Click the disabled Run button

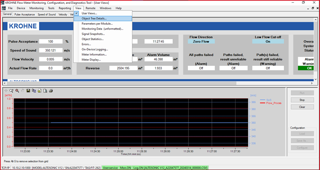[302, 93]
